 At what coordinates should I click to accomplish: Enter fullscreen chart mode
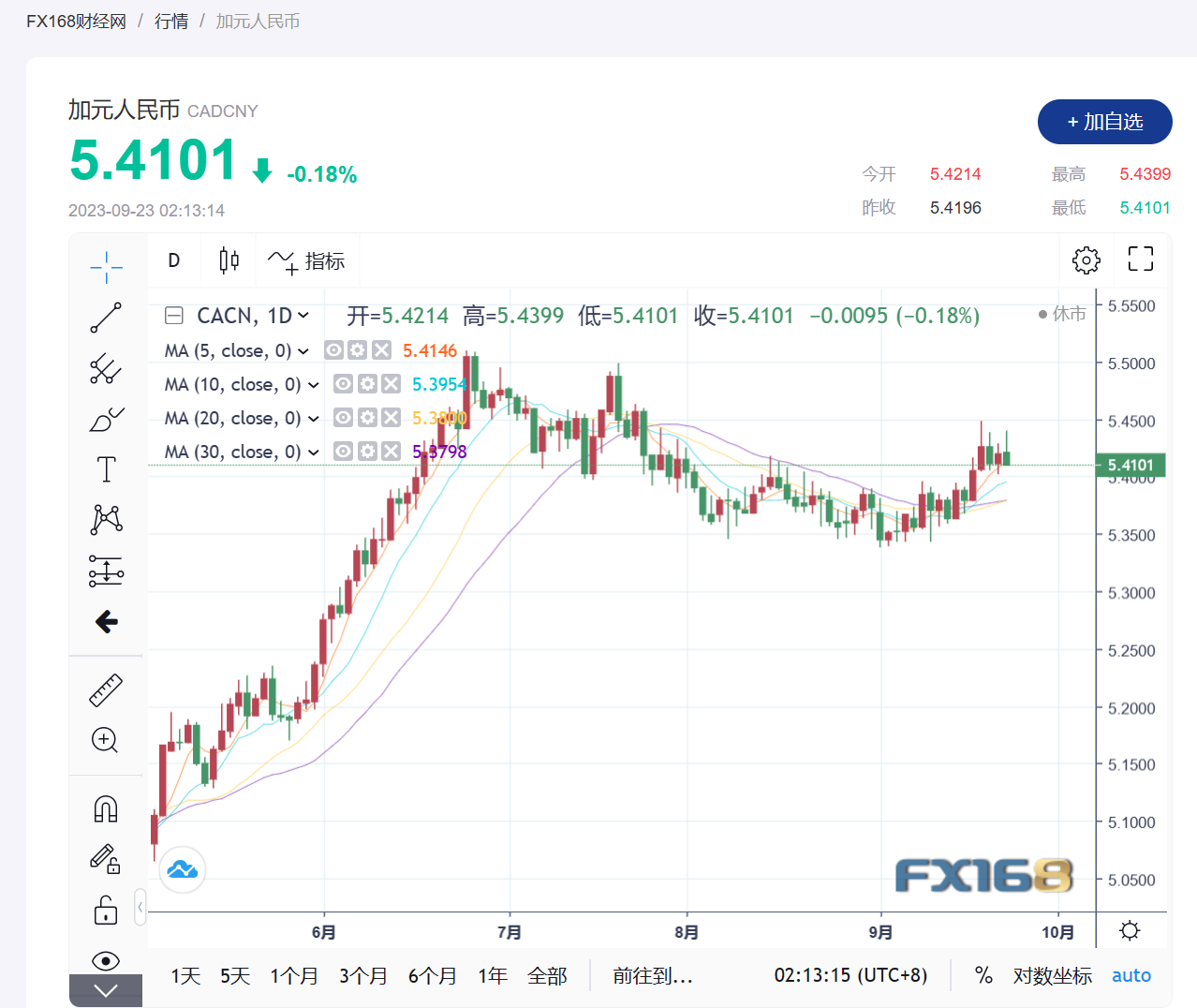click(x=1140, y=259)
